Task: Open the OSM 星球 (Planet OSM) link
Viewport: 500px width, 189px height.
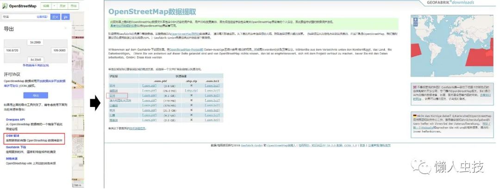Action: [x=13, y=136]
